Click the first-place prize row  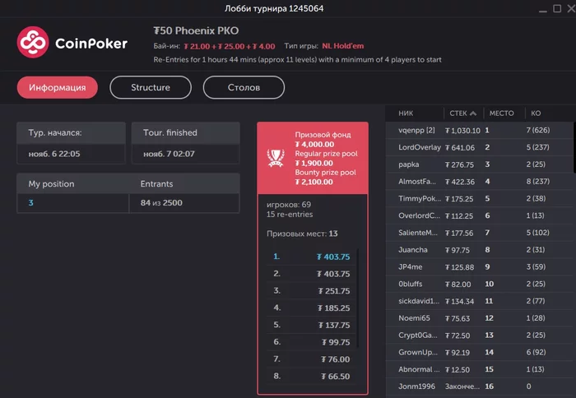click(311, 257)
